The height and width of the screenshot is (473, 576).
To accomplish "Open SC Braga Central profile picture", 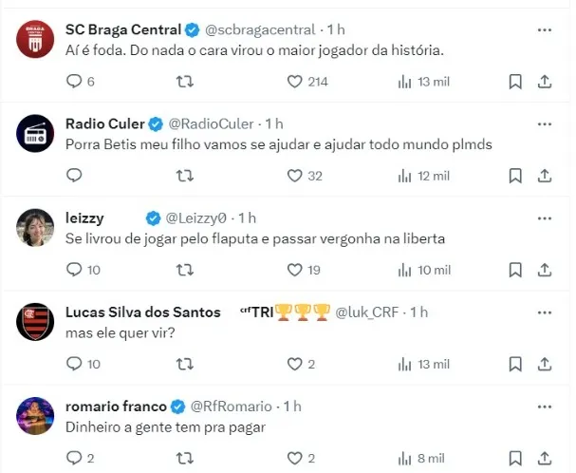I will [35, 38].
